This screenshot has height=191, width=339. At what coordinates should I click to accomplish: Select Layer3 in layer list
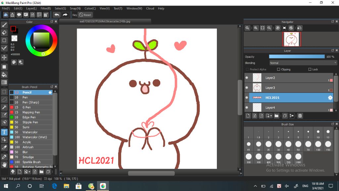289,88
